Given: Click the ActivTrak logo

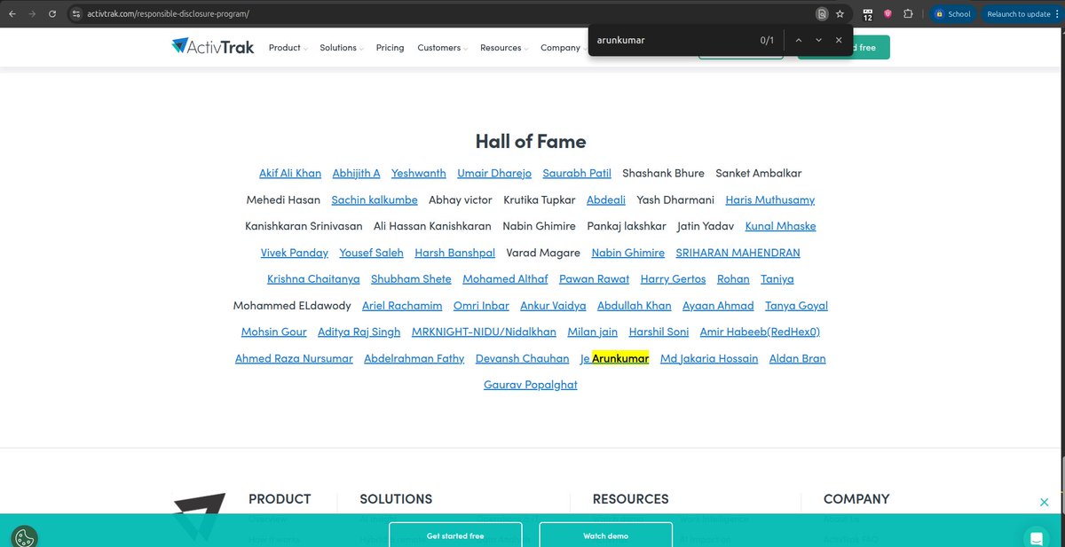Looking at the screenshot, I should [213, 47].
